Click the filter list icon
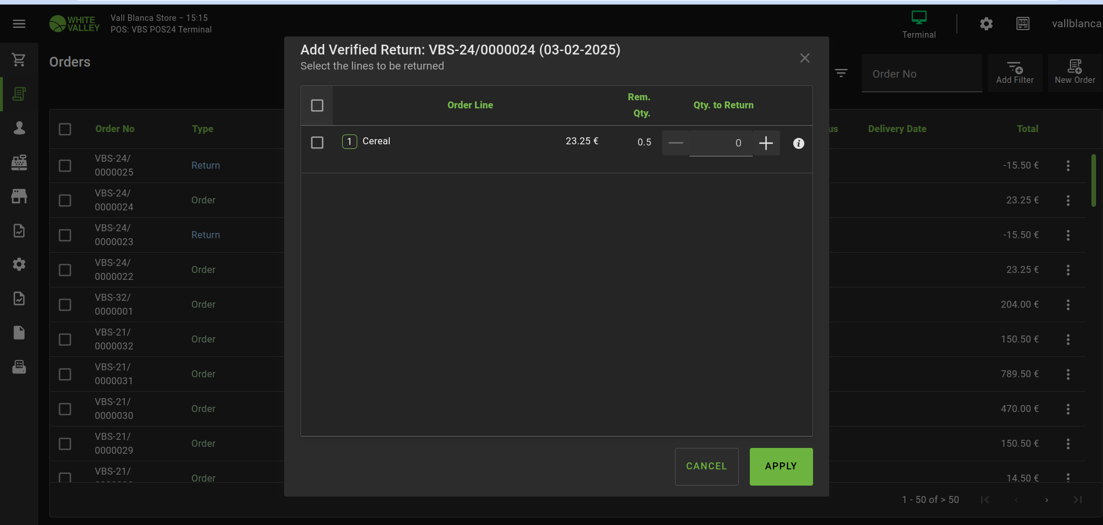Viewport: 1103px width, 525px height. pyautogui.click(x=841, y=73)
